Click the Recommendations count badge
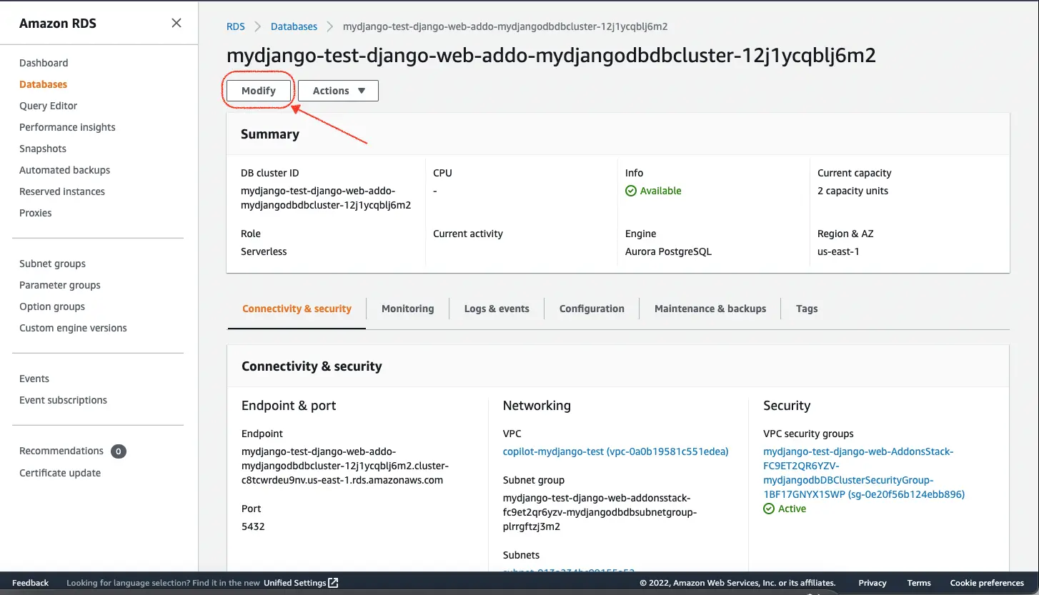 click(119, 451)
